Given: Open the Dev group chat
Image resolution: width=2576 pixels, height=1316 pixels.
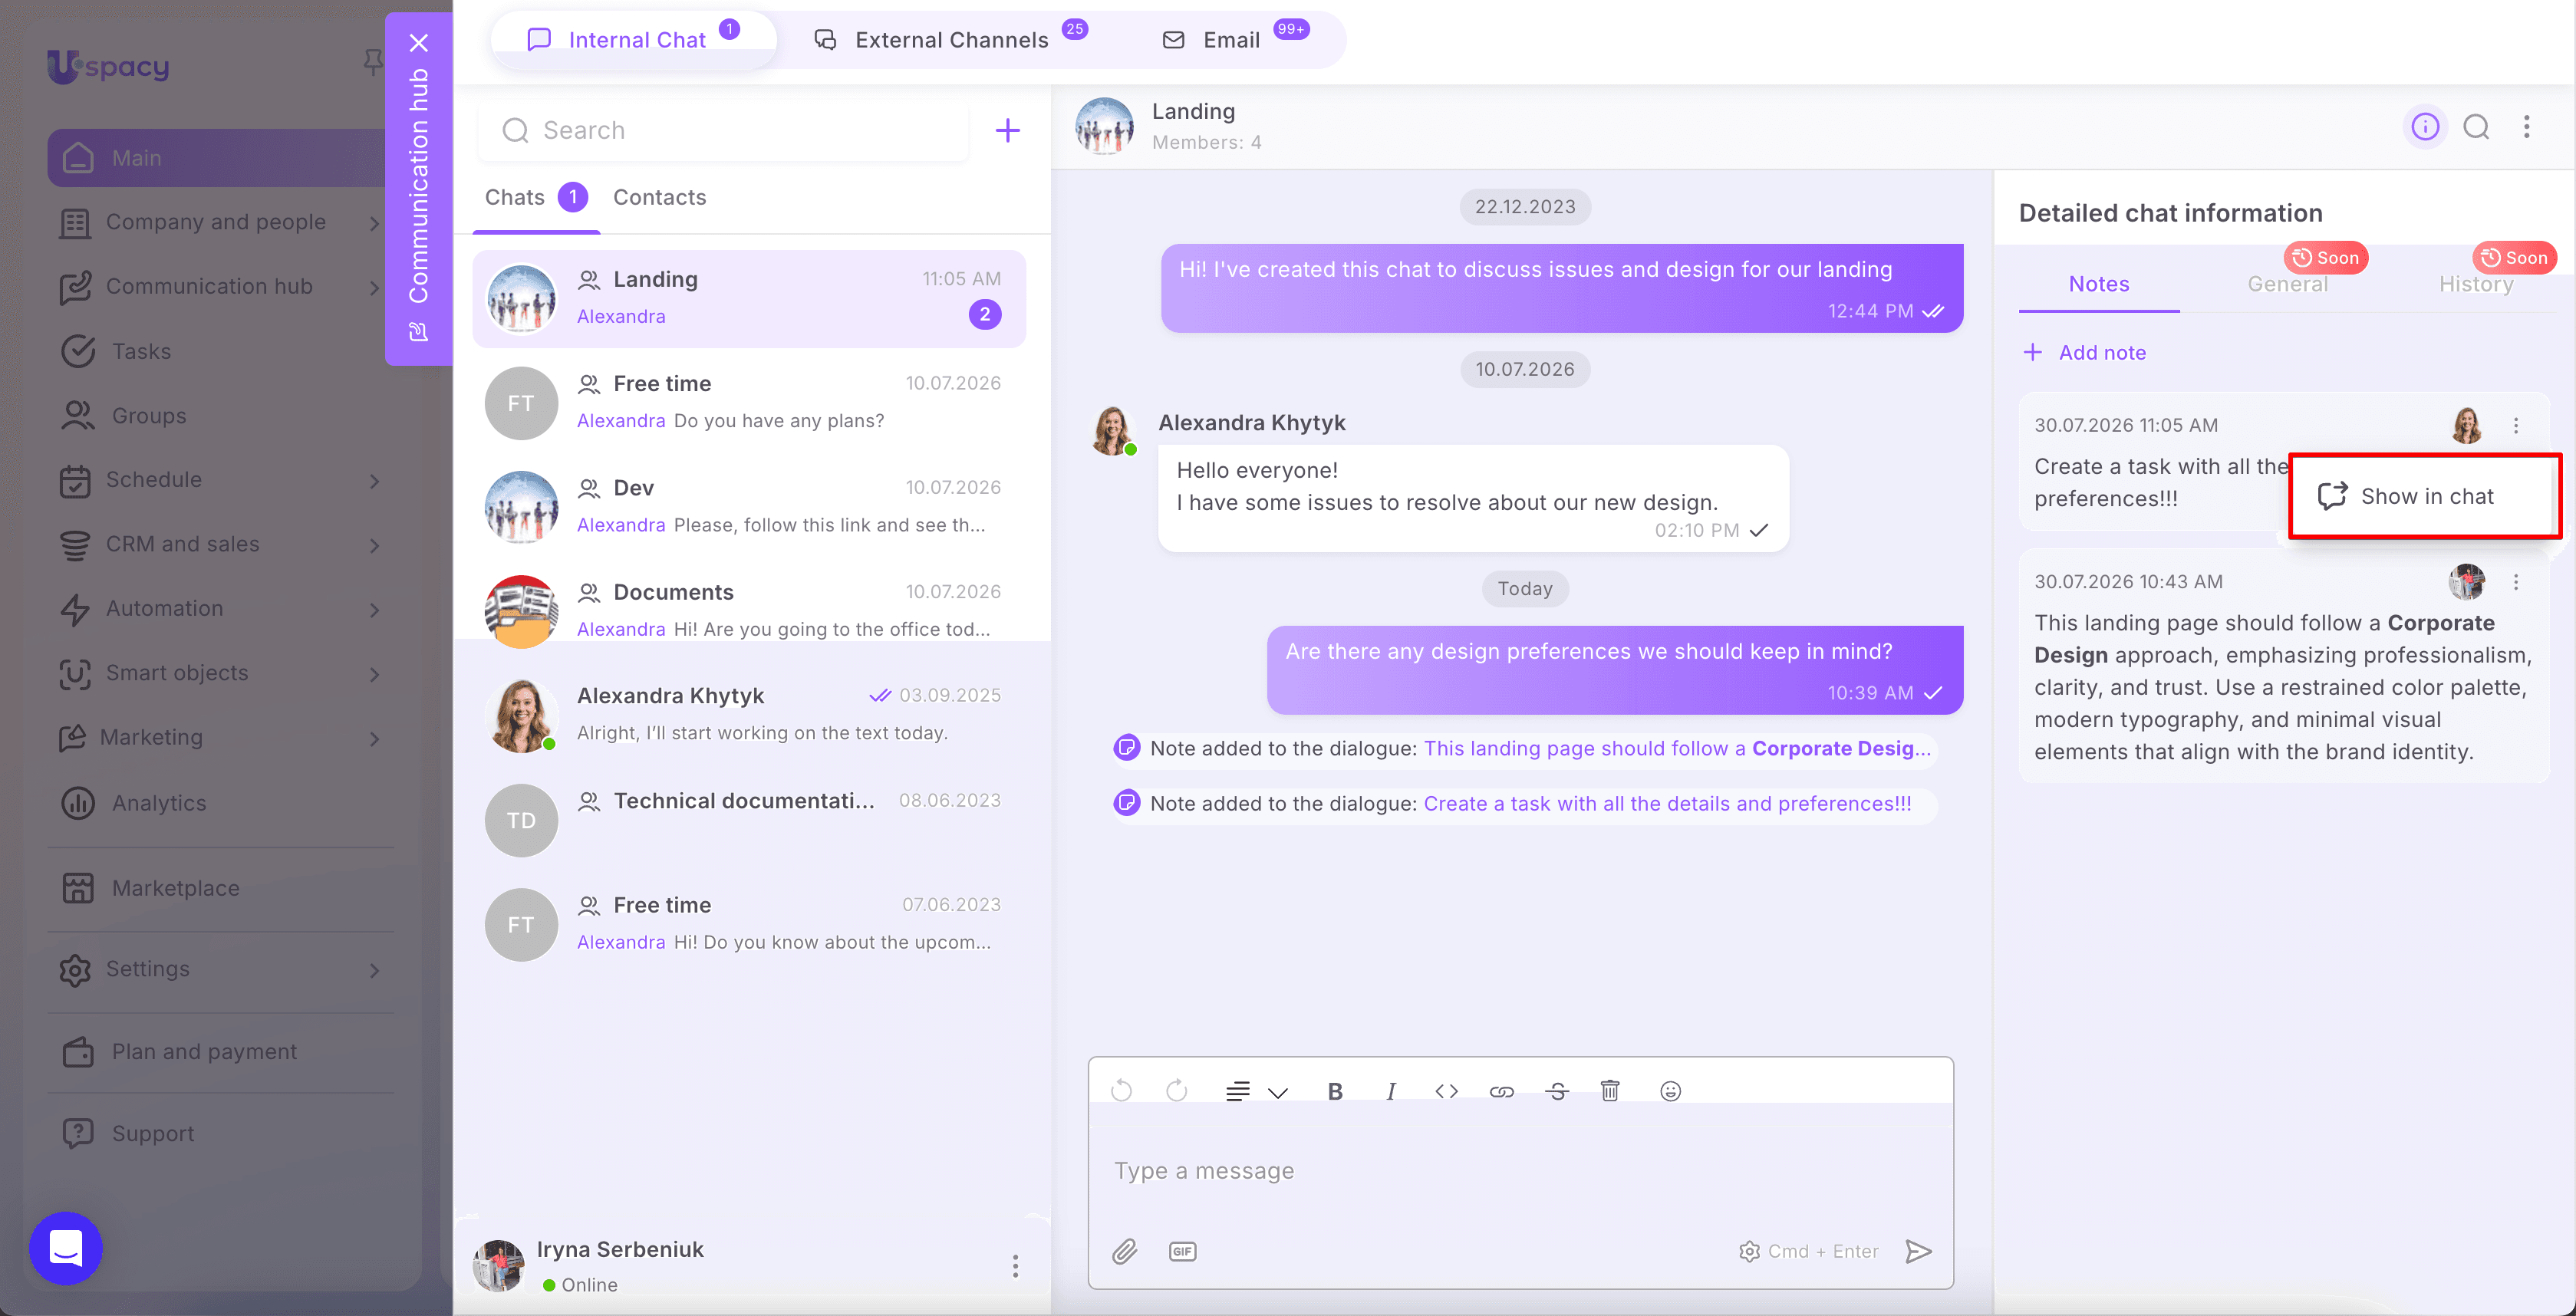Looking at the screenshot, I should pos(749,506).
